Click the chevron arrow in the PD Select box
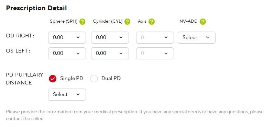Image resolution: width=275 pixels, height=127 pixels. click(x=78, y=94)
